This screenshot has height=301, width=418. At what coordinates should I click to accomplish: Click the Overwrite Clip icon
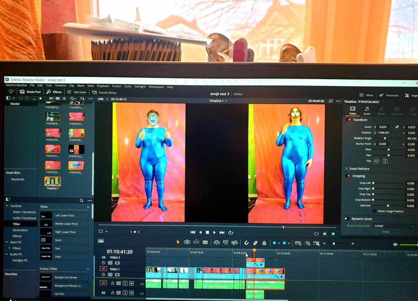coord(226,242)
